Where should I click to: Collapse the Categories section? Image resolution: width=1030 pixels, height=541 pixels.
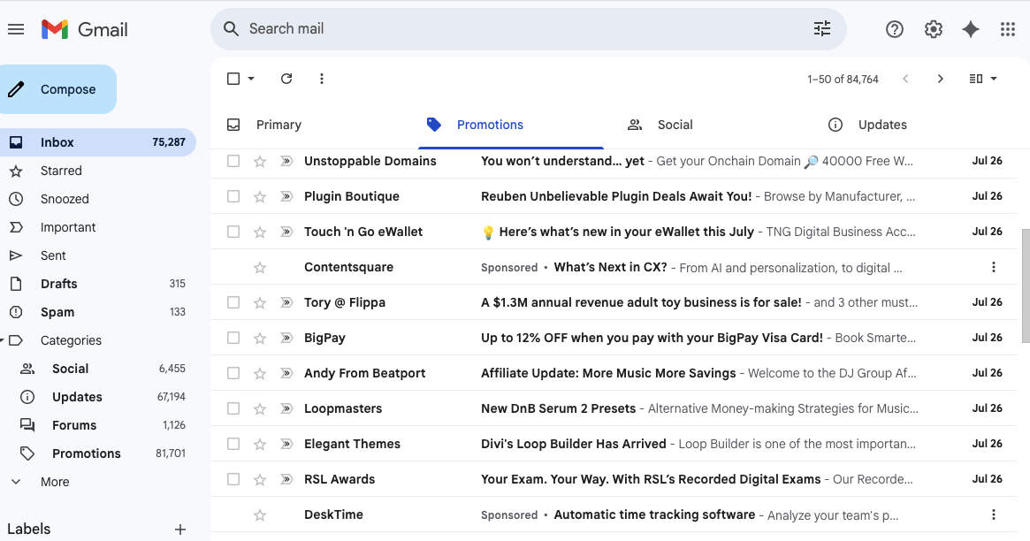coord(4,340)
